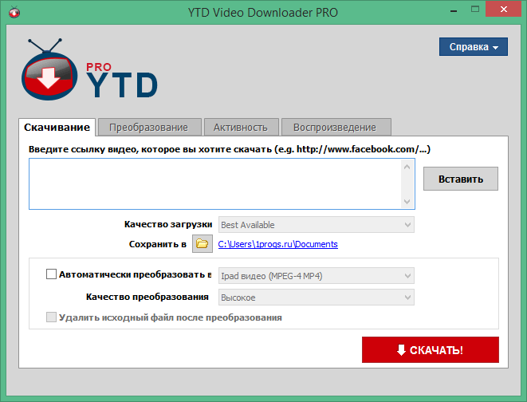Toggle Удалить исходный файл после преобразования checkbox
This screenshot has height=402, width=527.
(x=51, y=317)
